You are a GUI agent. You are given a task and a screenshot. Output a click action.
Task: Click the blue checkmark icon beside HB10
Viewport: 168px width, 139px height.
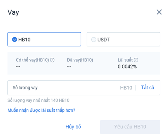[15, 40]
